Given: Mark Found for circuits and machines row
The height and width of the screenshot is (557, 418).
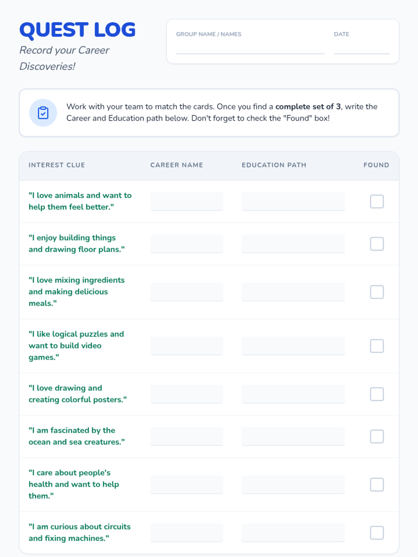Looking at the screenshot, I should (377, 533).
